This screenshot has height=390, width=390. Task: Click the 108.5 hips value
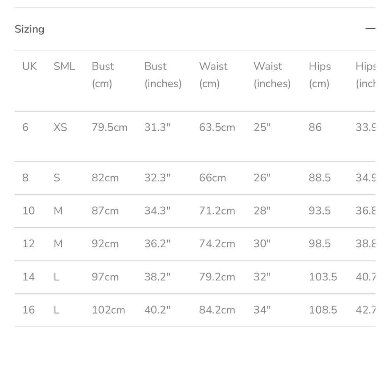pos(323,310)
